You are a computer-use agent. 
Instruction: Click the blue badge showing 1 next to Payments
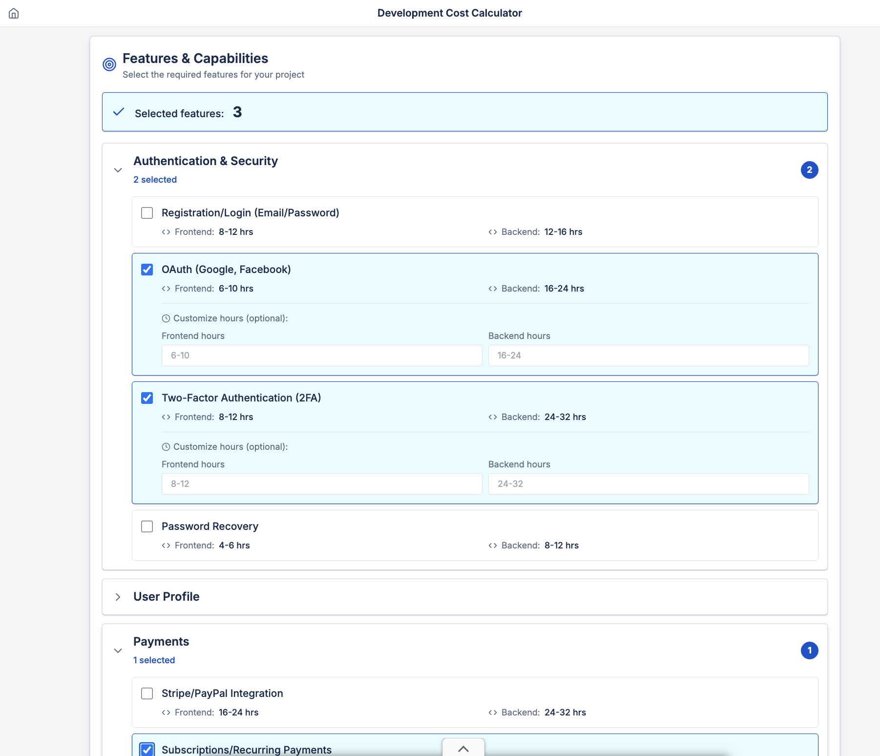point(810,651)
